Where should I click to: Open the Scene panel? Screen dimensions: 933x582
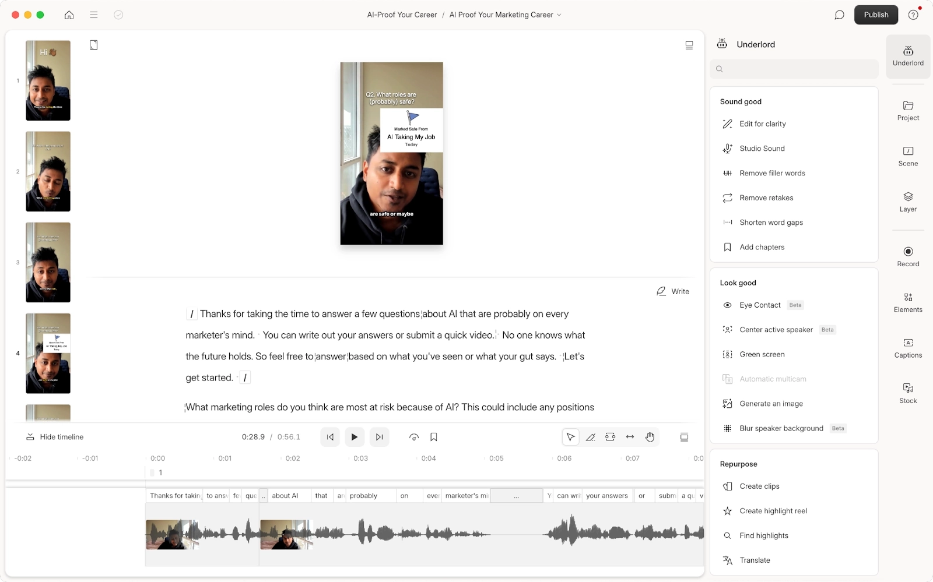coord(907,156)
